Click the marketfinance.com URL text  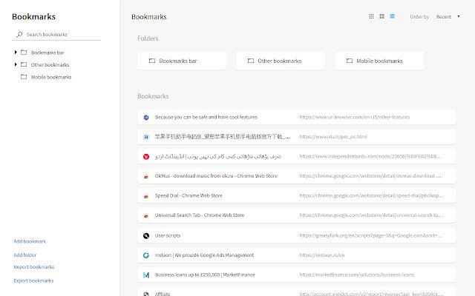point(356,275)
